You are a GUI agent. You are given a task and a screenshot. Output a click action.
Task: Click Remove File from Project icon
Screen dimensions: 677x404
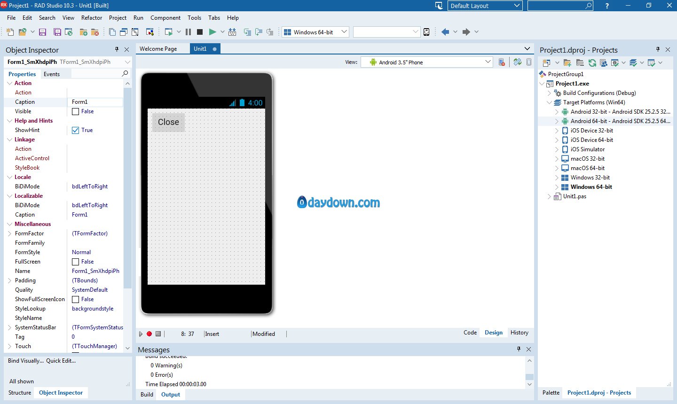(x=95, y=32)
